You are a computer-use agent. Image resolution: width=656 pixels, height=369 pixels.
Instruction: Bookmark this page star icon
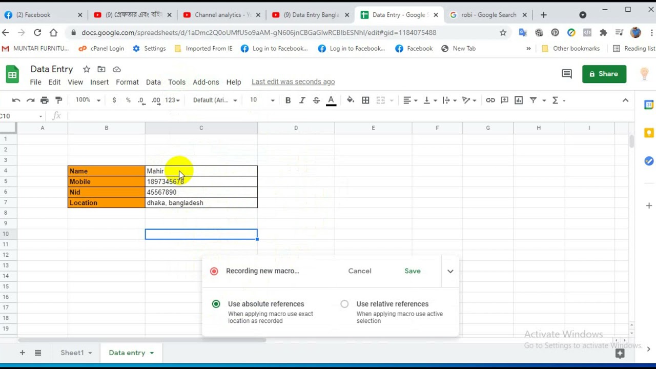[503, 32]
